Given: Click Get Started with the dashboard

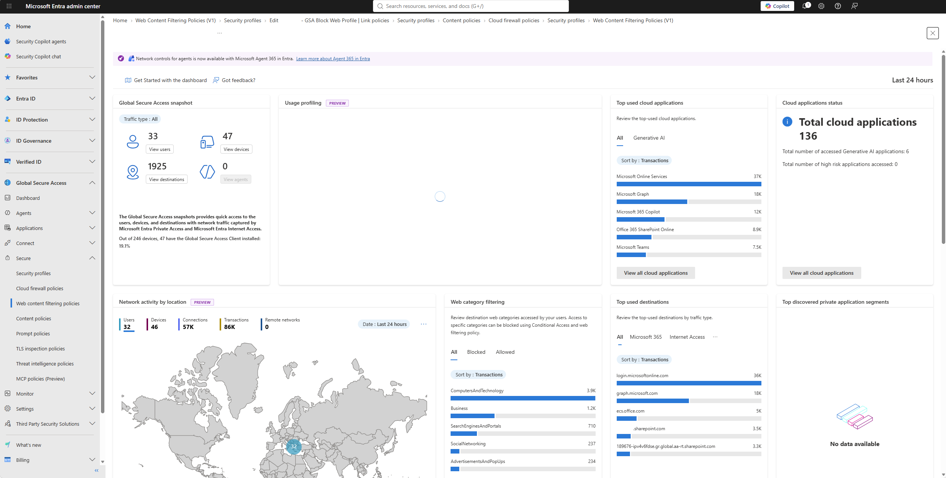Looking at the screenshot, I should 166,80.
